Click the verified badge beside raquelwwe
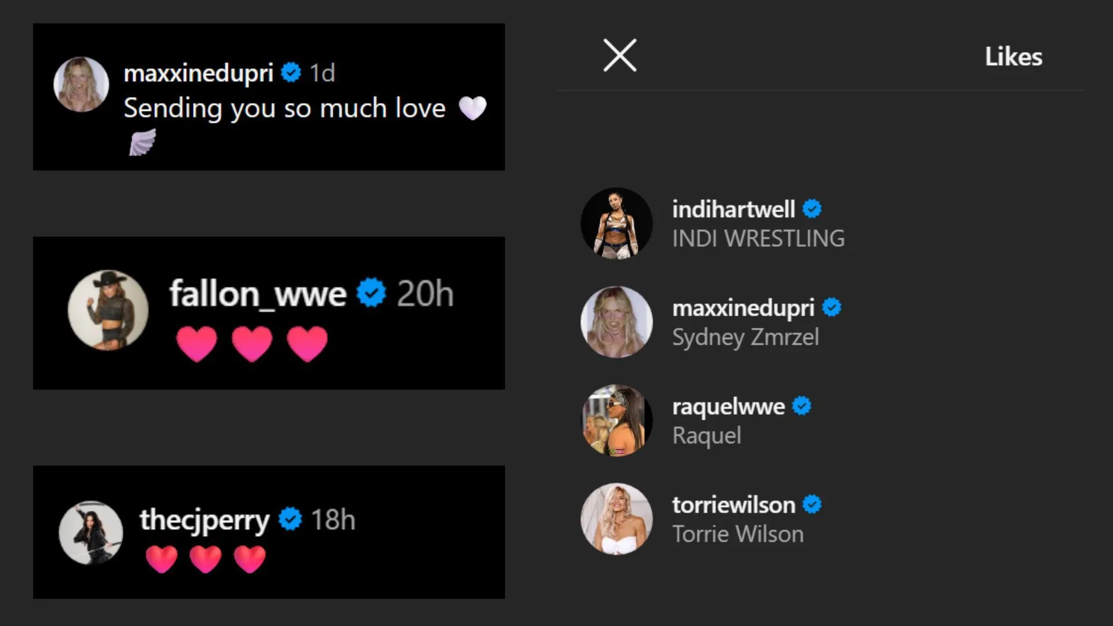 point(802,406)
